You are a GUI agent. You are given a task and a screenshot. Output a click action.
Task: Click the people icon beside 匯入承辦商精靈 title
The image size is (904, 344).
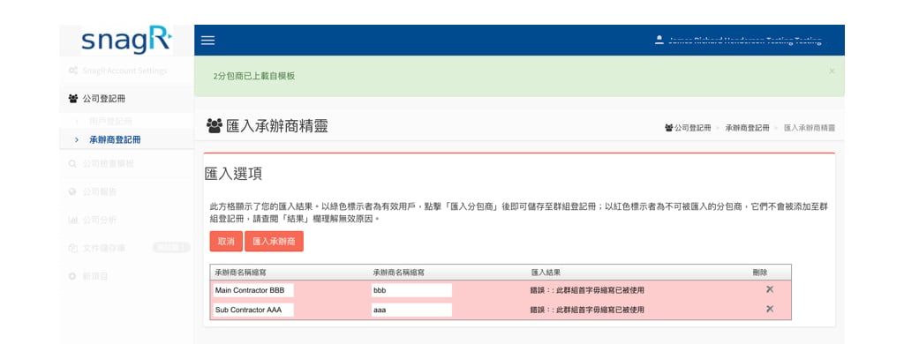(214, 125)
